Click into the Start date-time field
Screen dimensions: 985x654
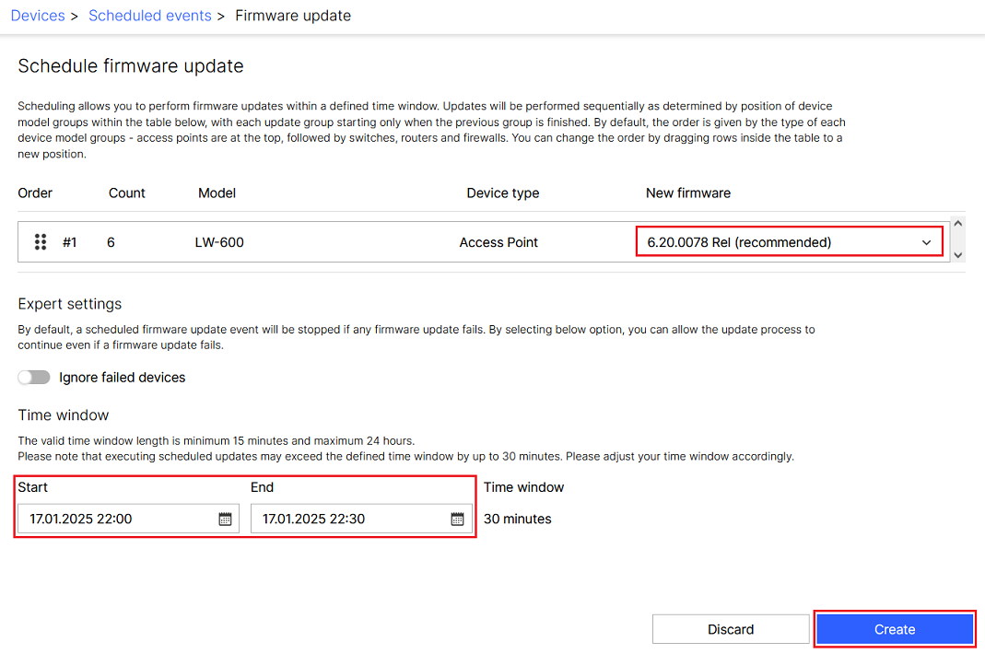click(115, 519)
